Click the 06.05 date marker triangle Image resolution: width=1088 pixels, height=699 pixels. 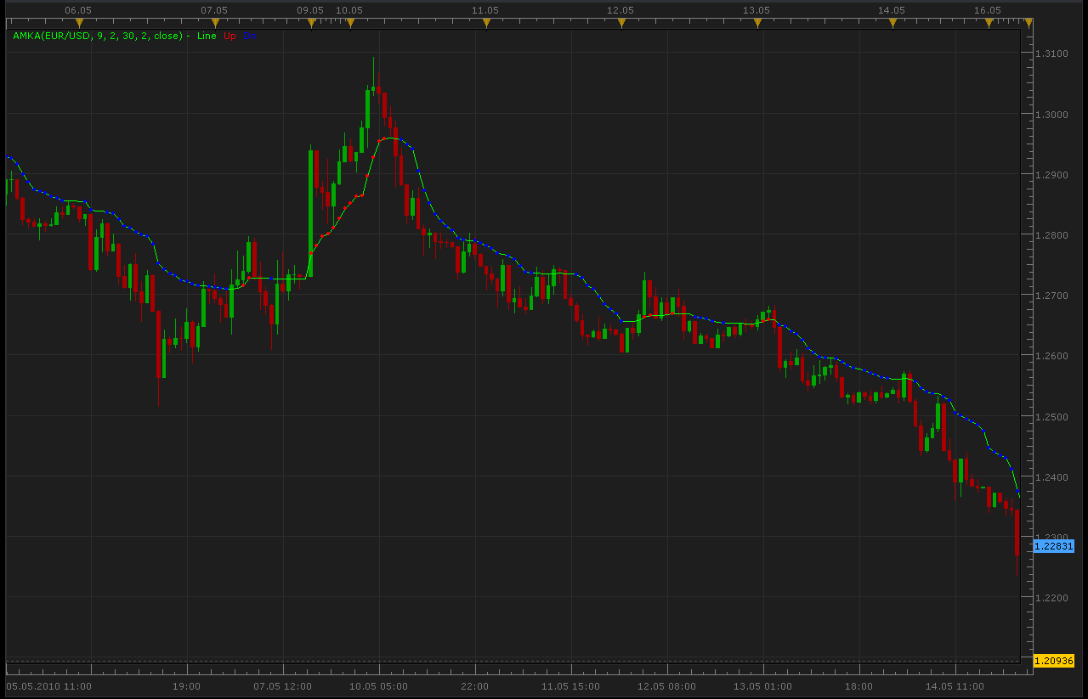pos(79,23)
